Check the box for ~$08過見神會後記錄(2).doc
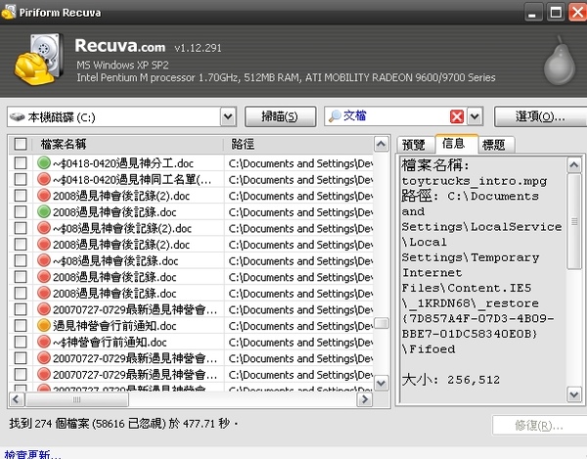 (21, 228)
